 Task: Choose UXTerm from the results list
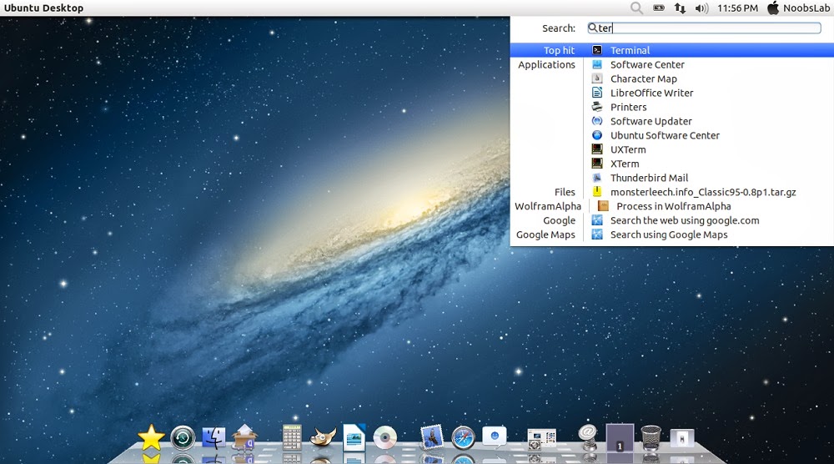pos(628,149)
